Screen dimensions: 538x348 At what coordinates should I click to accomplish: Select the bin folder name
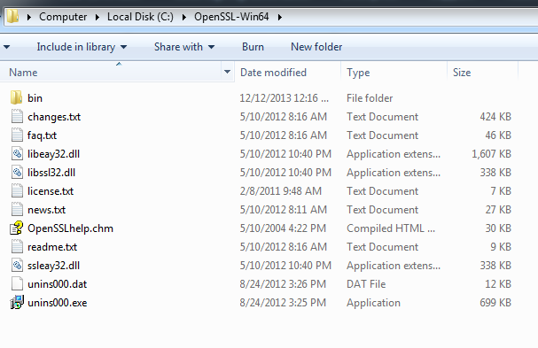tap(35, 98)
